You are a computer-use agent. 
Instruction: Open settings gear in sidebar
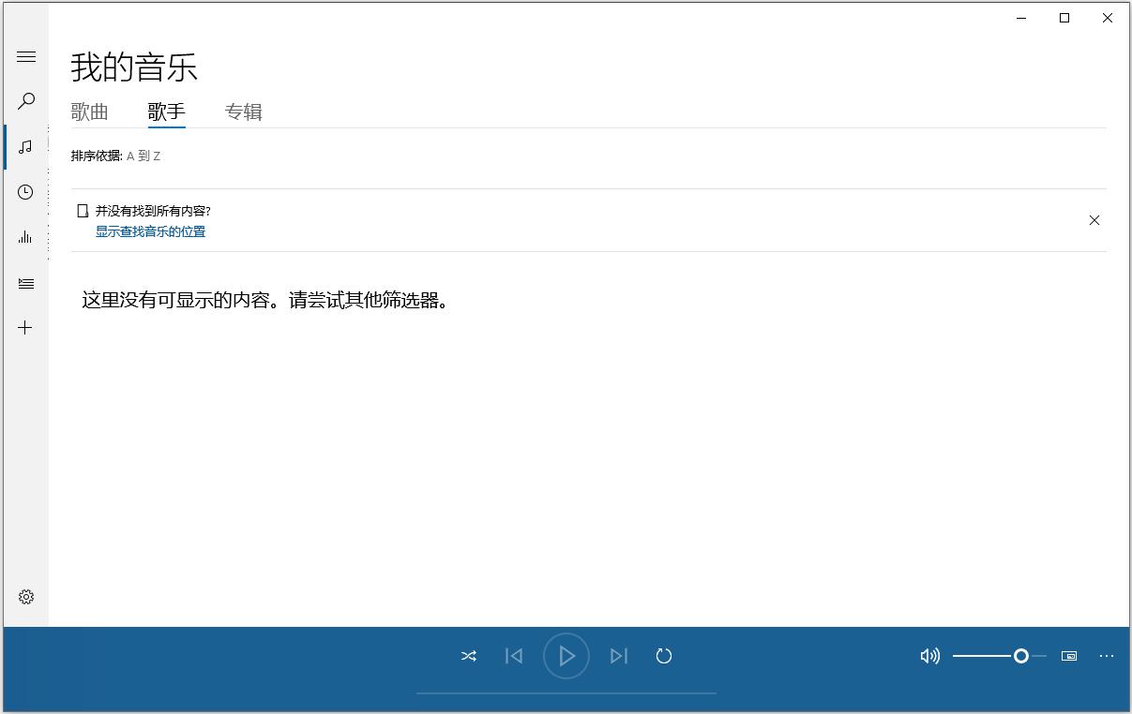[26, 597]
